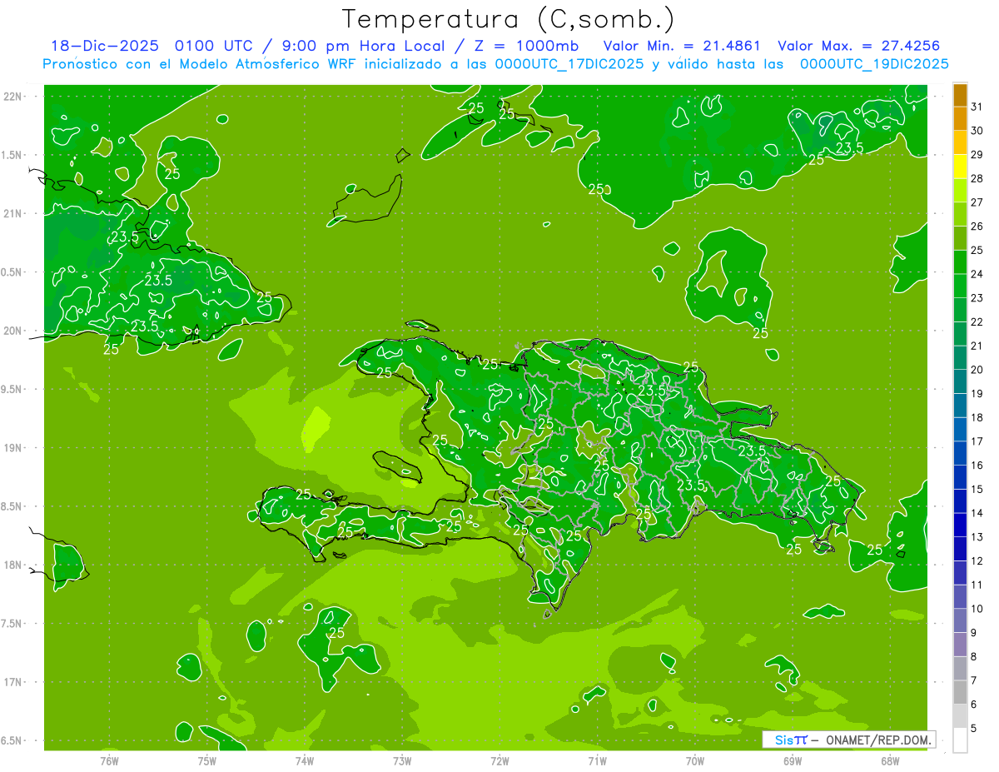The image size is (999, 772).
Task: Click the "20N" latitude axis label
Action: click(x=12, y=331)
